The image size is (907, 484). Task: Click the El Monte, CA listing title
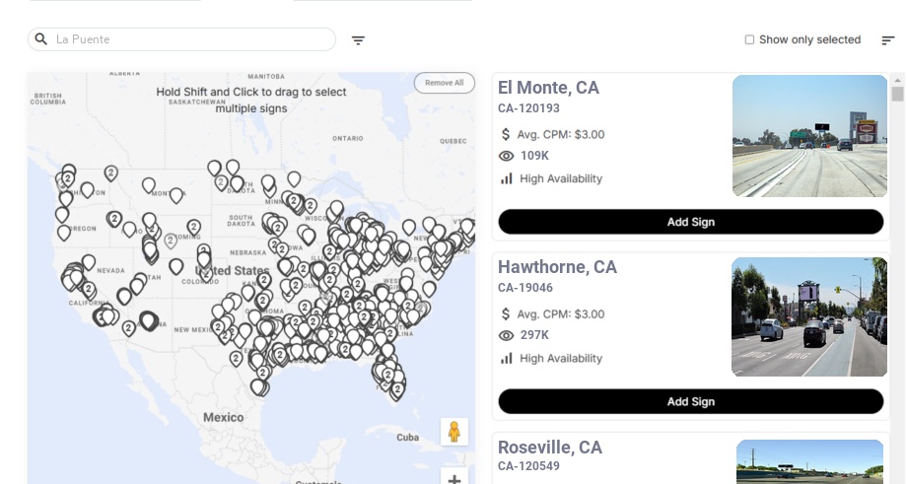[548, 88]
